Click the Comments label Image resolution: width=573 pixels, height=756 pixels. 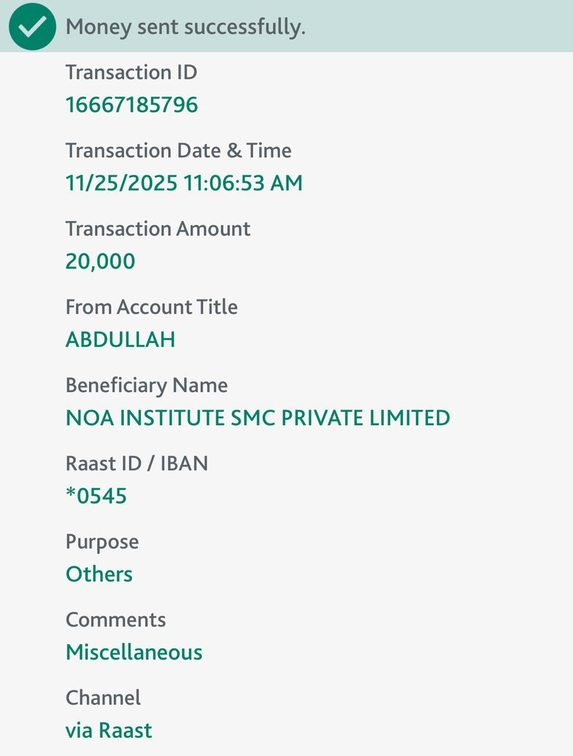116,620
